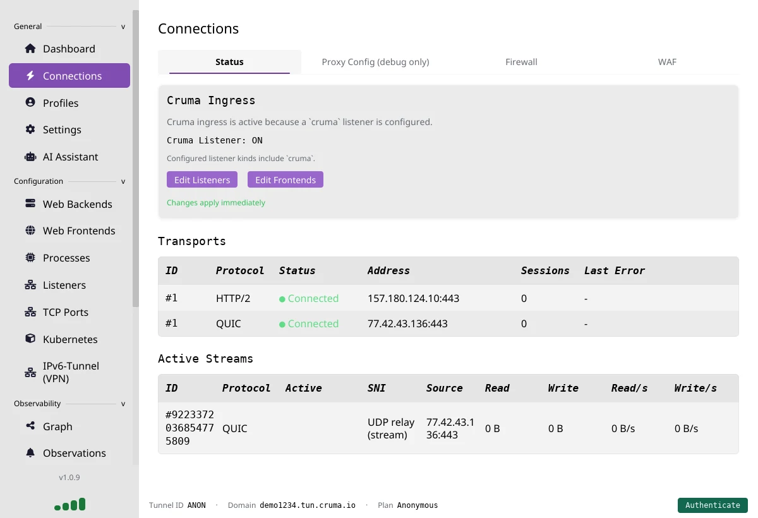Viewport: 758px width, 518px height.
Task: Click the 0 B/s value under Write/s
Action: pyautogui.click(x=687, y=428)
